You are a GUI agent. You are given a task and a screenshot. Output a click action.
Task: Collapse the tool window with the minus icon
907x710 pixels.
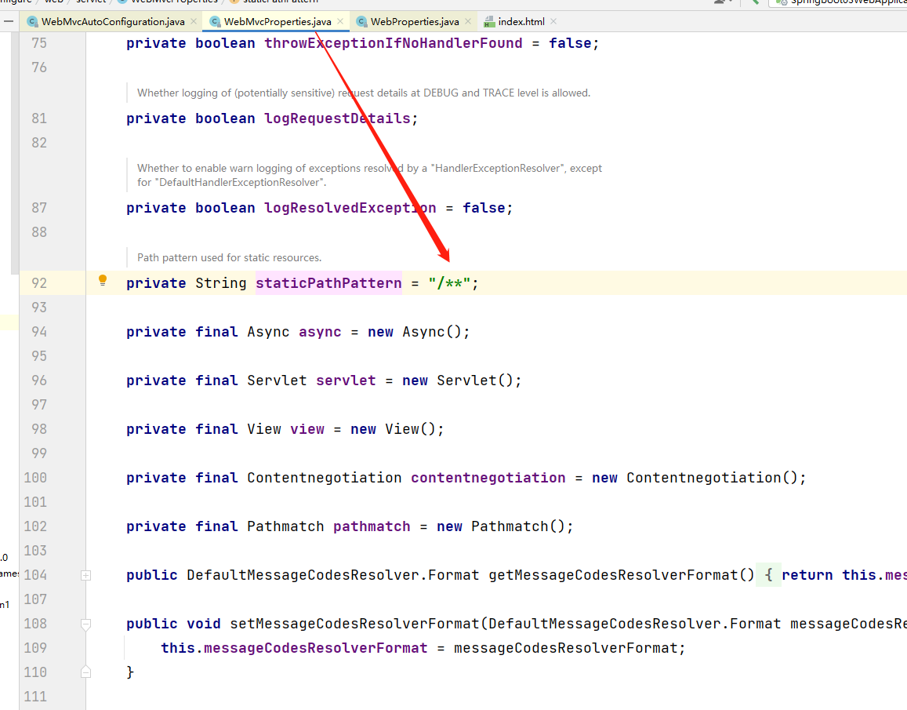(x=8, y=21)
